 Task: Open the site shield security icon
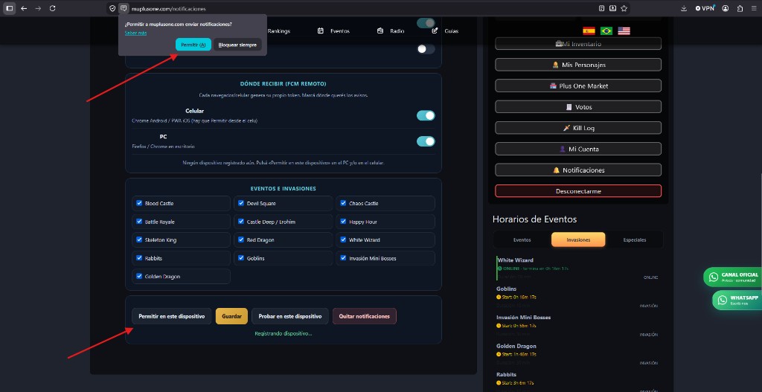pos(113,9)
